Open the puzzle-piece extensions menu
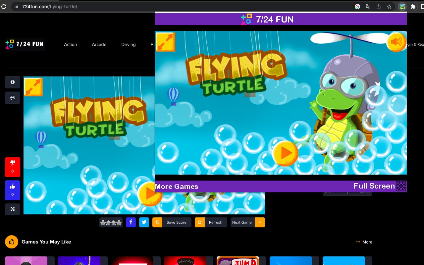This screenshot has height=265, width=424. pyautogui.click(x=413, y=7)
